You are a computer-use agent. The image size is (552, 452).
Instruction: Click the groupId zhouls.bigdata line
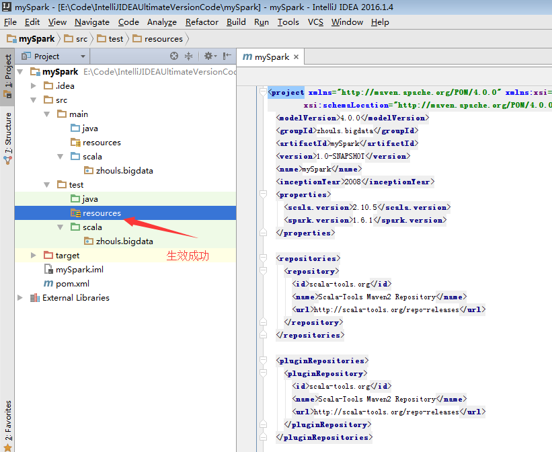coord(347,130)
